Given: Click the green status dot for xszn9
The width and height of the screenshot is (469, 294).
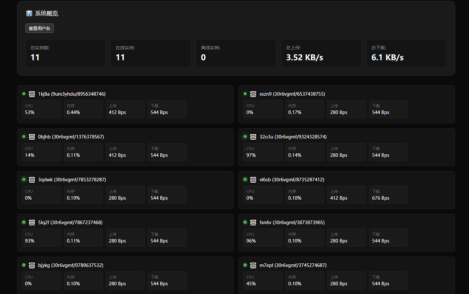Looking at the screenshot, I should 245,93.
